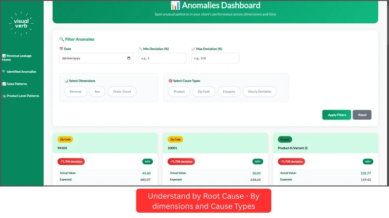Screen dimensions: 389x218
Task: Click the Visual Verb logo
Action: coord(21,23)
